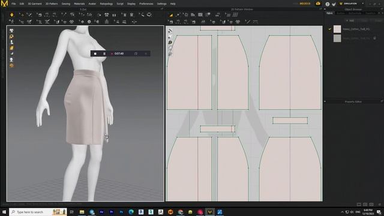This screenshot has height=216, width=384.
Task: Open the Sewing menu
Action: coord(66,4)
